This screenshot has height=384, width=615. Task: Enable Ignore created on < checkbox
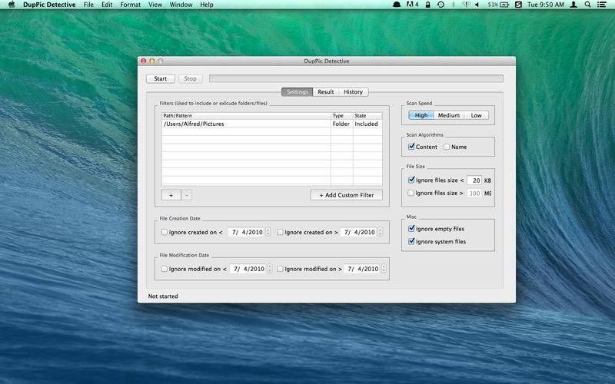tap(165, 232)
